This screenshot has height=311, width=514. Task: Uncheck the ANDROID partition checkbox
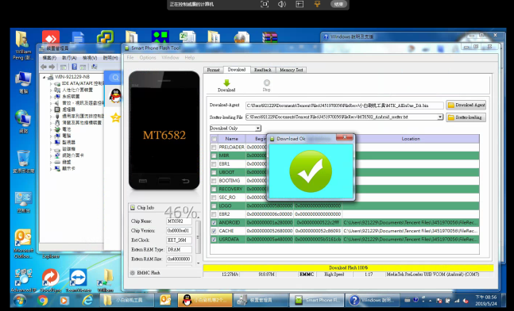pos(214,223)
